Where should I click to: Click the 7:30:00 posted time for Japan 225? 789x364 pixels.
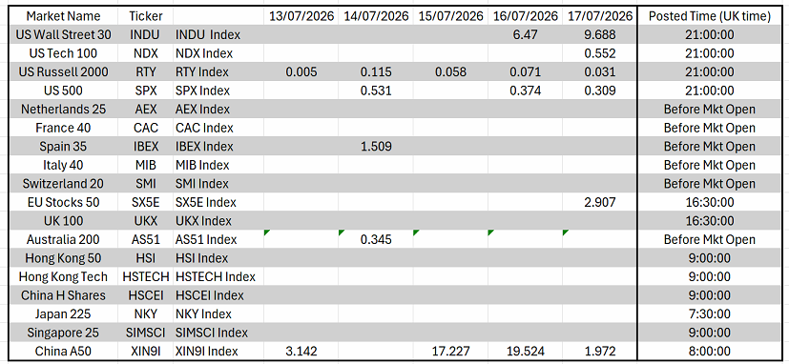tap(710, 313)
